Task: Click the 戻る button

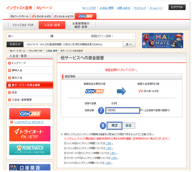Action: (x=129, y=126)
